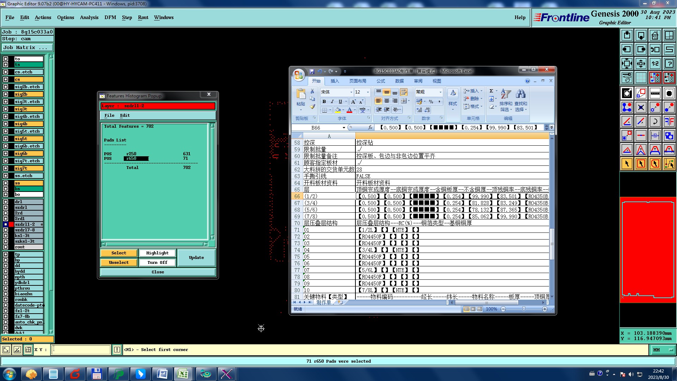Click the 1:2 zoom scale icon

point(655,64)
